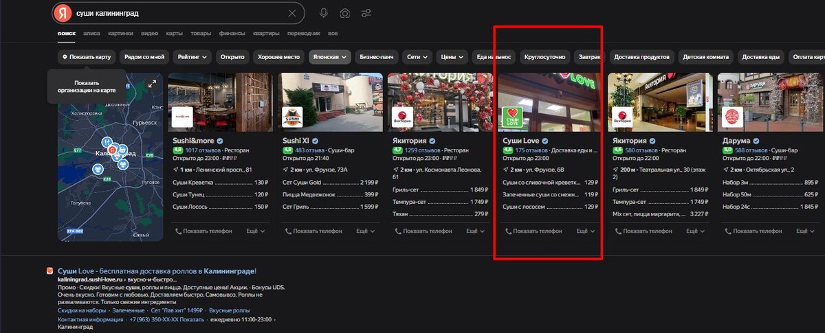Switch to the финансы tab

[x=232, y=33]
